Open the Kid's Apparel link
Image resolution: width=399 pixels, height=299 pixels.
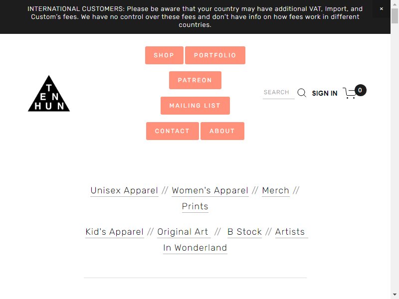point(115,232)
